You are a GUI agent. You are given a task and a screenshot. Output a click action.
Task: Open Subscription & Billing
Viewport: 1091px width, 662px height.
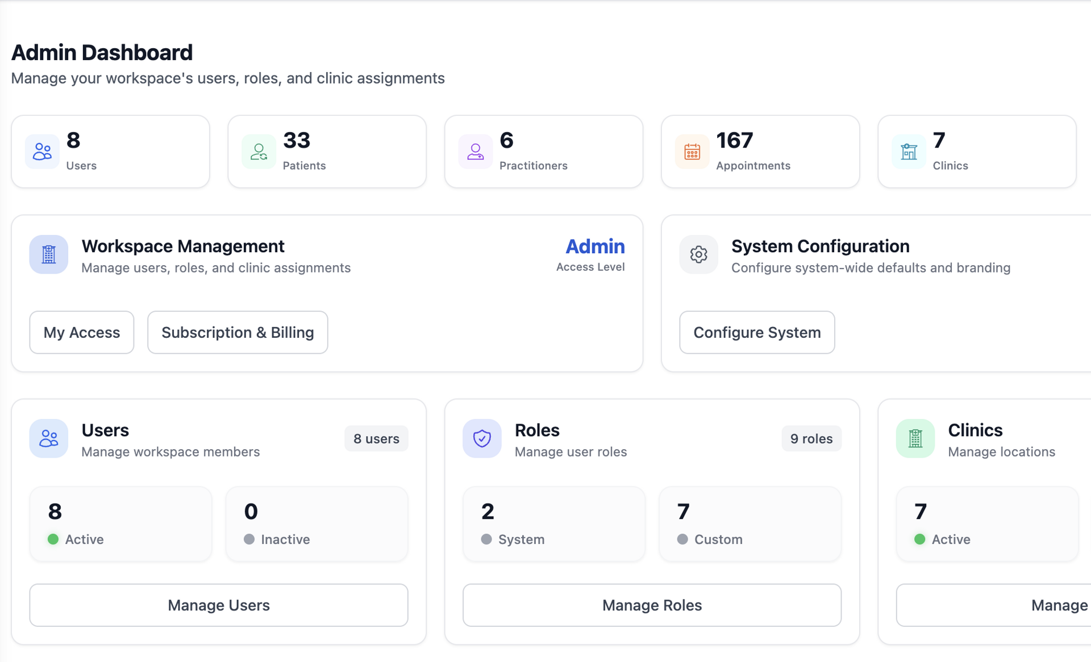(238, 332)
